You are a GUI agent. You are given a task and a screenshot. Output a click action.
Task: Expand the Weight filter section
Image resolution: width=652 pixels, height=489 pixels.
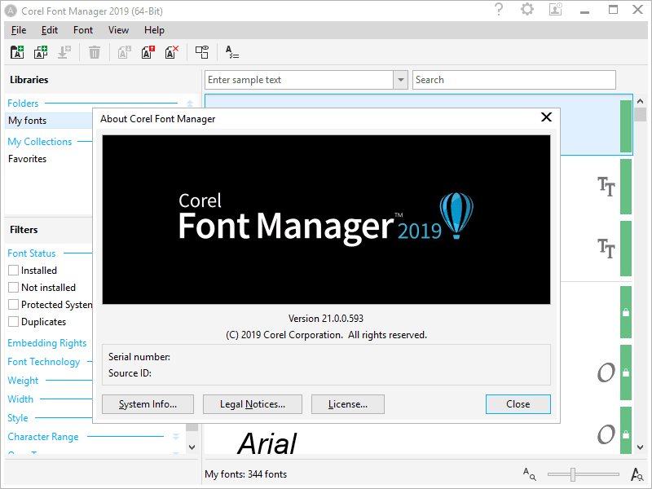[23, 381]
